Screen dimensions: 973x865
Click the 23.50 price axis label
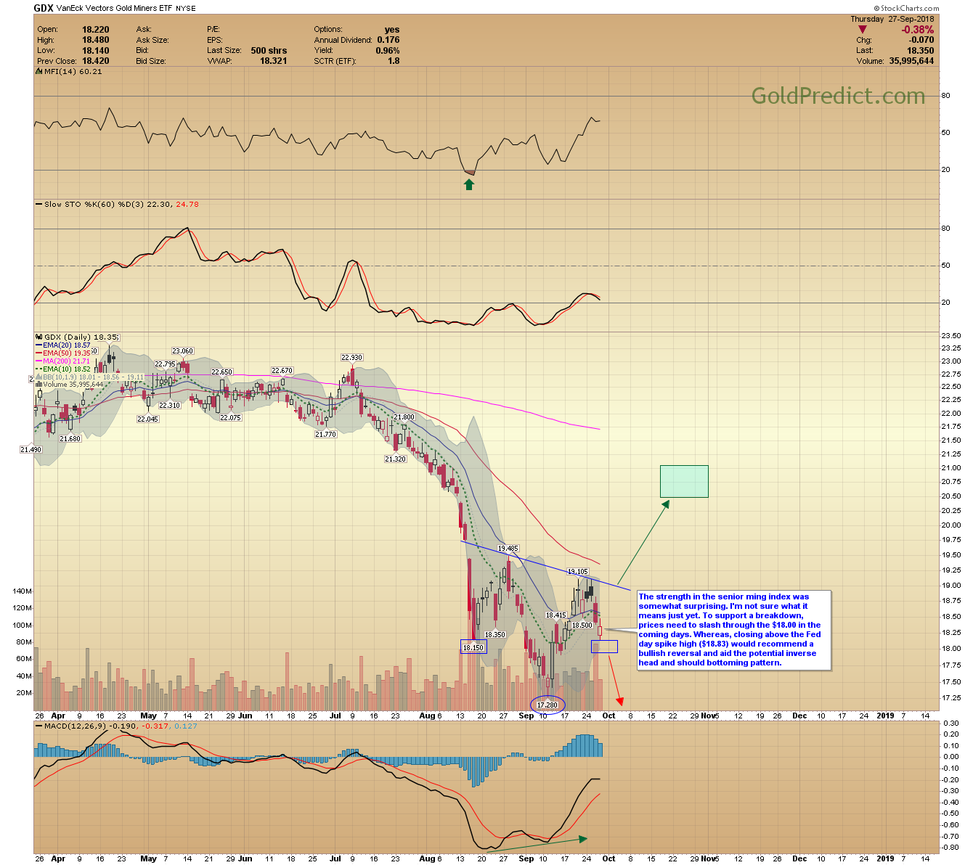[951, 336]
